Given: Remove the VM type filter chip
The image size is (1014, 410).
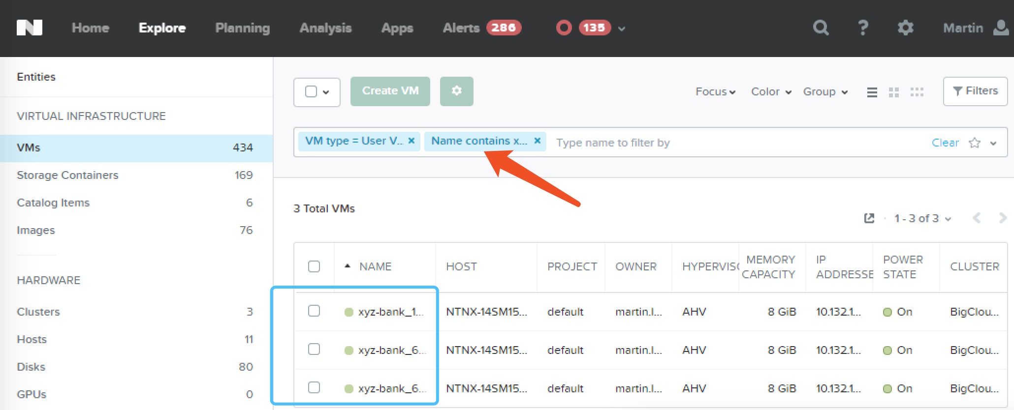Looking at the screenshot, I should coord(412,141).
